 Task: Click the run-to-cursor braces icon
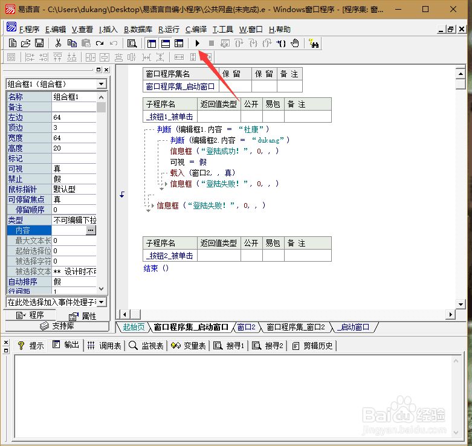pyautogui.click(x=281, y=44)
